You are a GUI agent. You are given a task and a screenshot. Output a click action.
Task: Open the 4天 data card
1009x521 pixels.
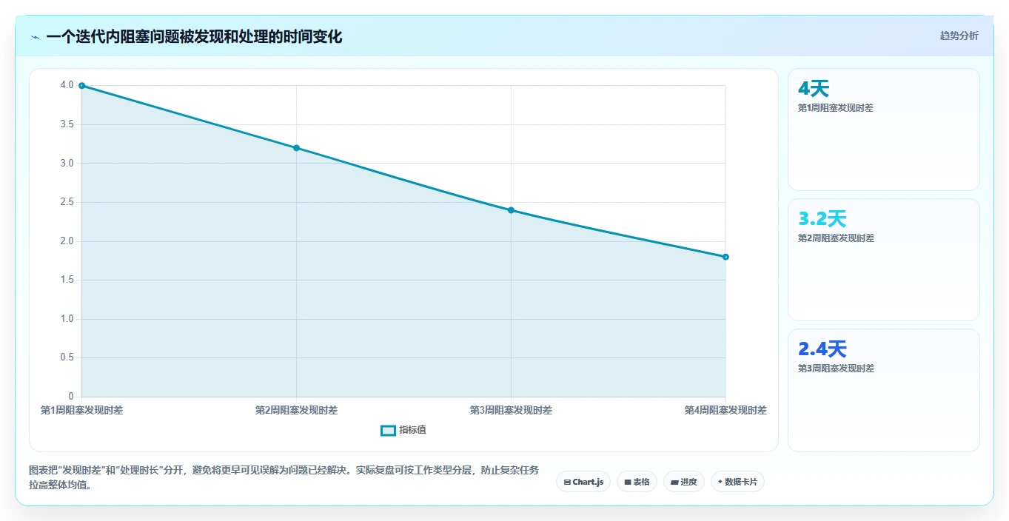pos(883,130)
